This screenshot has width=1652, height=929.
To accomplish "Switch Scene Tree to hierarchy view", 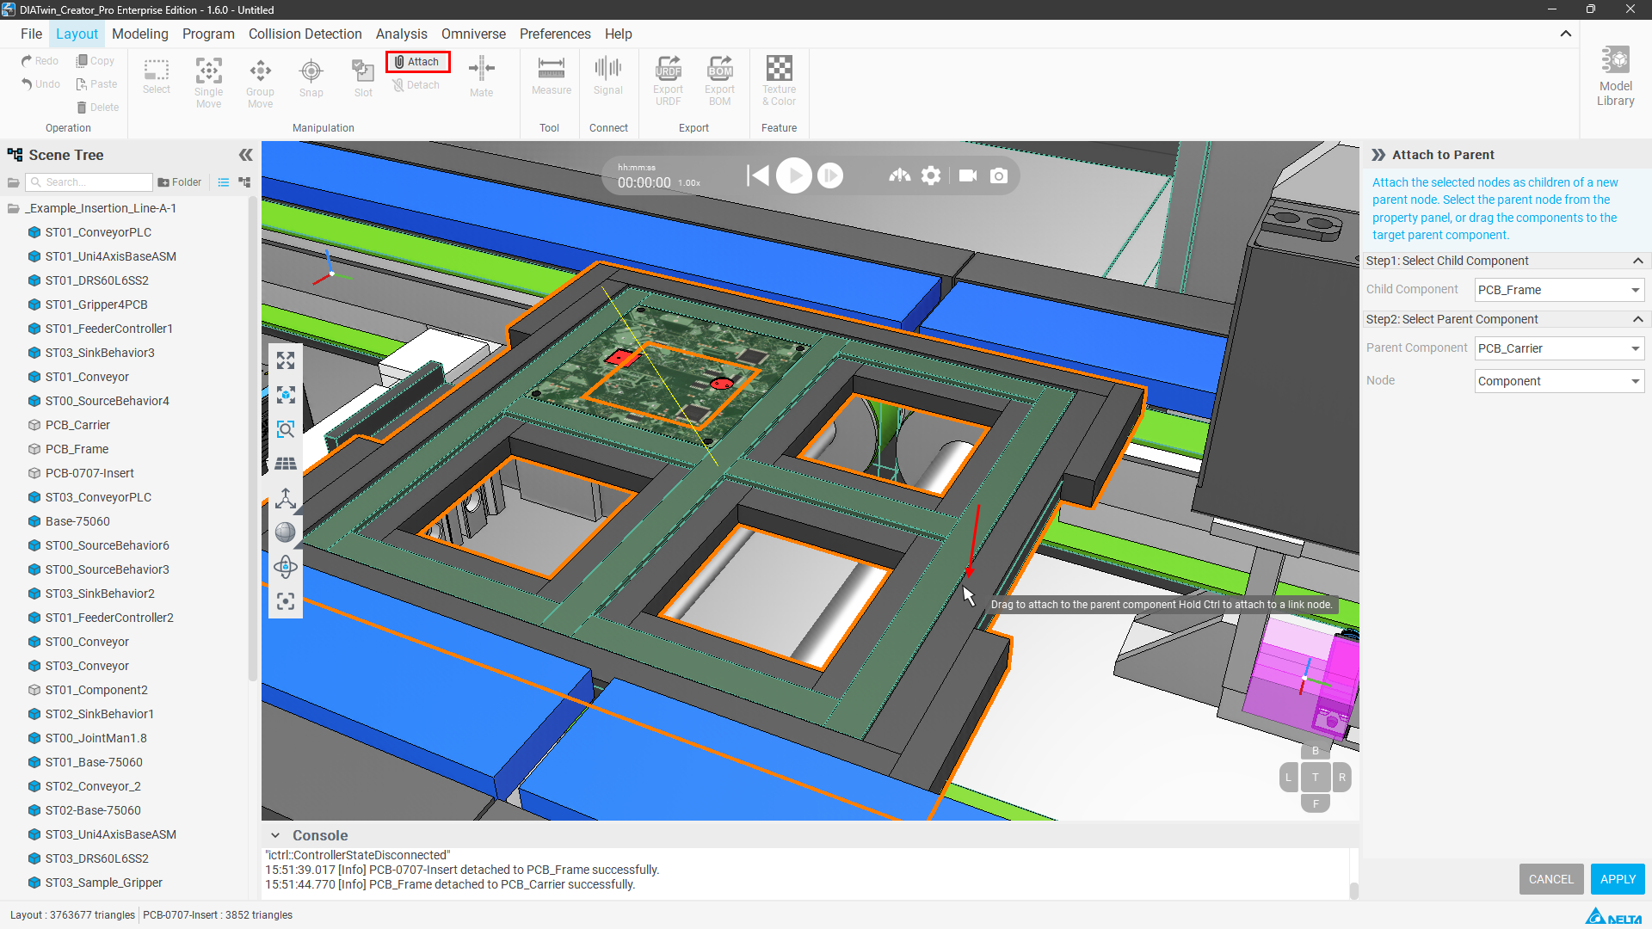I will (244, 182).
